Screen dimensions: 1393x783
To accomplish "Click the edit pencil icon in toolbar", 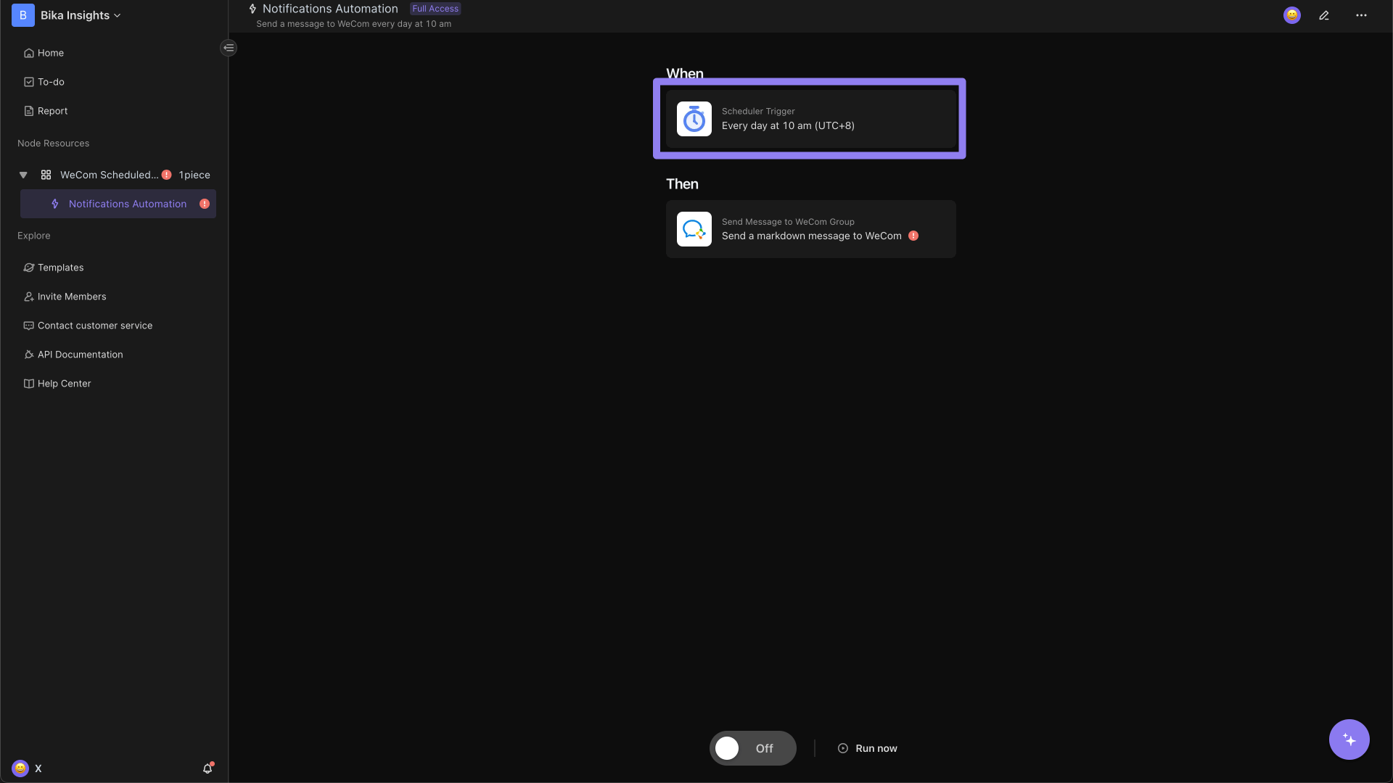I will tap(1324, 15).
